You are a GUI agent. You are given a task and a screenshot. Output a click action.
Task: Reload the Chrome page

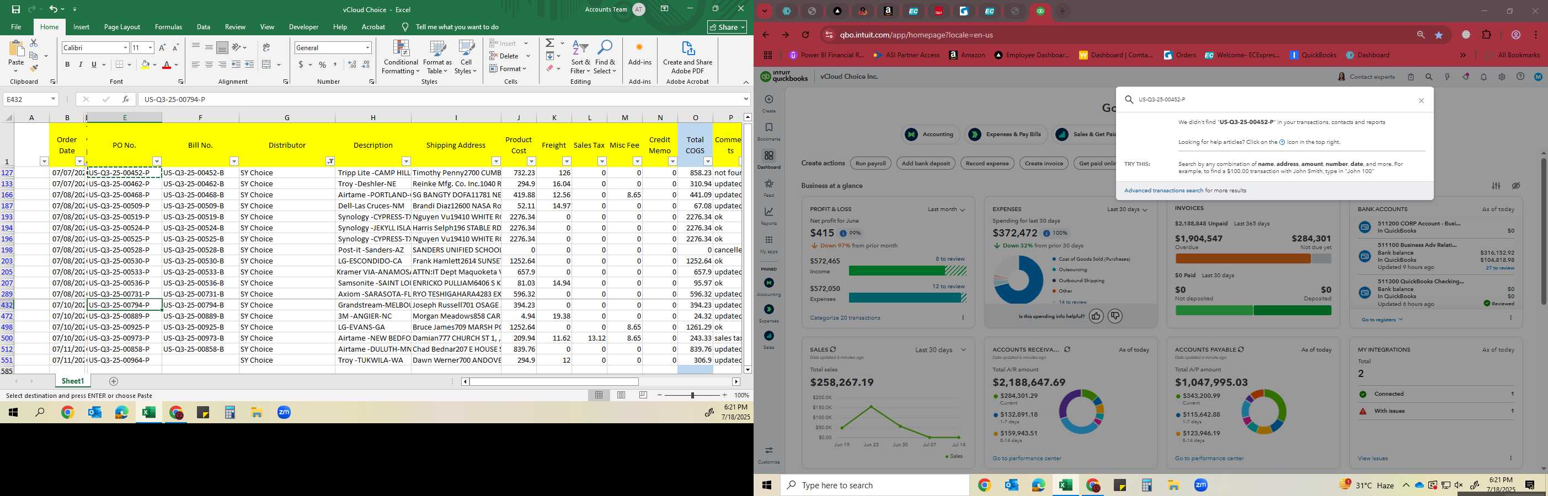click(806, 35)
